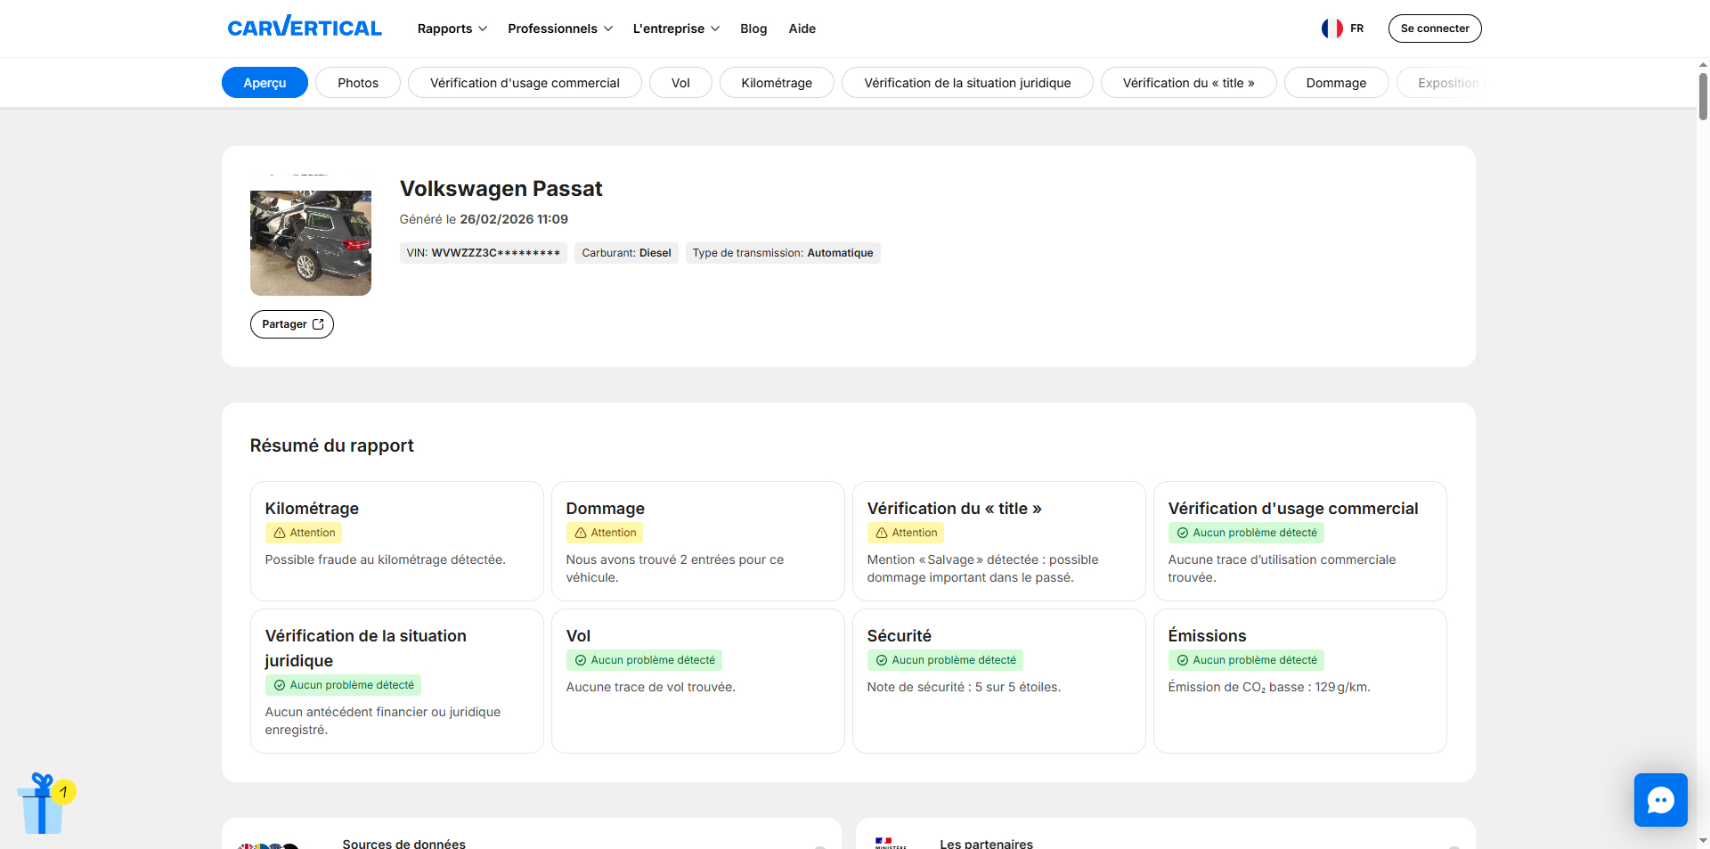Click the Carburant: Diesel chip
This screenshot has width=1710, height=849.
coord(626,253)
